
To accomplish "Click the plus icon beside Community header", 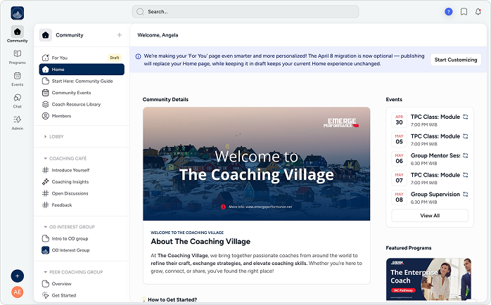I will tap(120, 35).
